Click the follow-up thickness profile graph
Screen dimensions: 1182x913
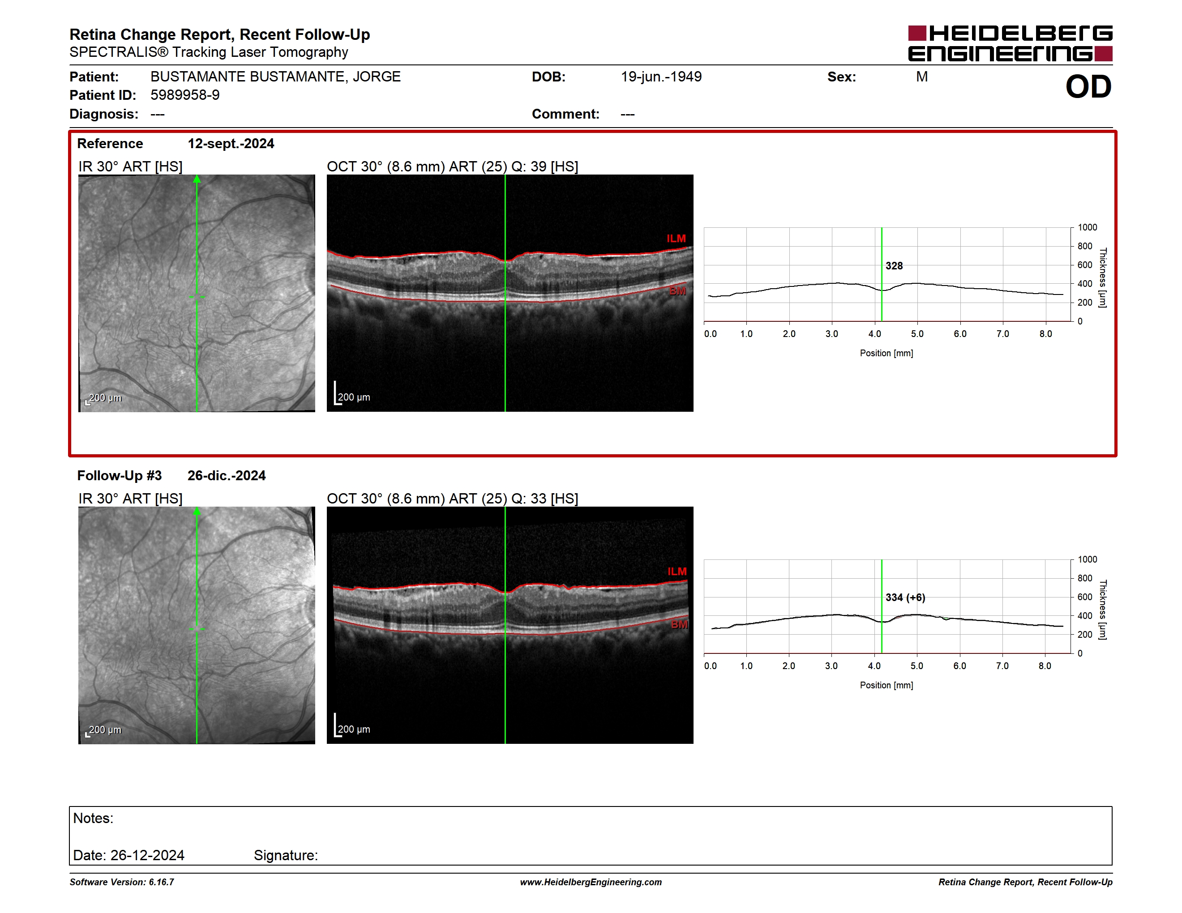(887, 606)
